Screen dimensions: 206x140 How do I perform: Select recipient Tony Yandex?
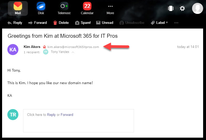(x=60, y=52)
